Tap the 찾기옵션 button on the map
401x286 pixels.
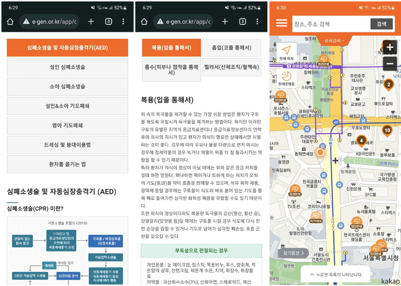click(x=294, y=253)
